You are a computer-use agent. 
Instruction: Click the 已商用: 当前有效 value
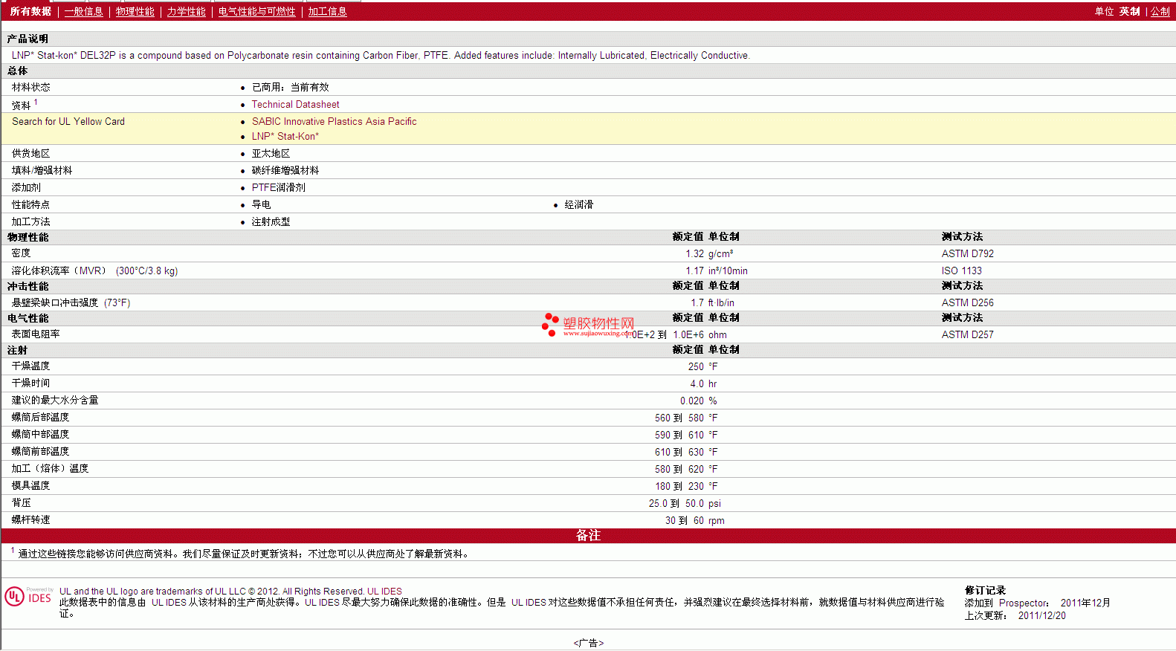pos(290,88)
